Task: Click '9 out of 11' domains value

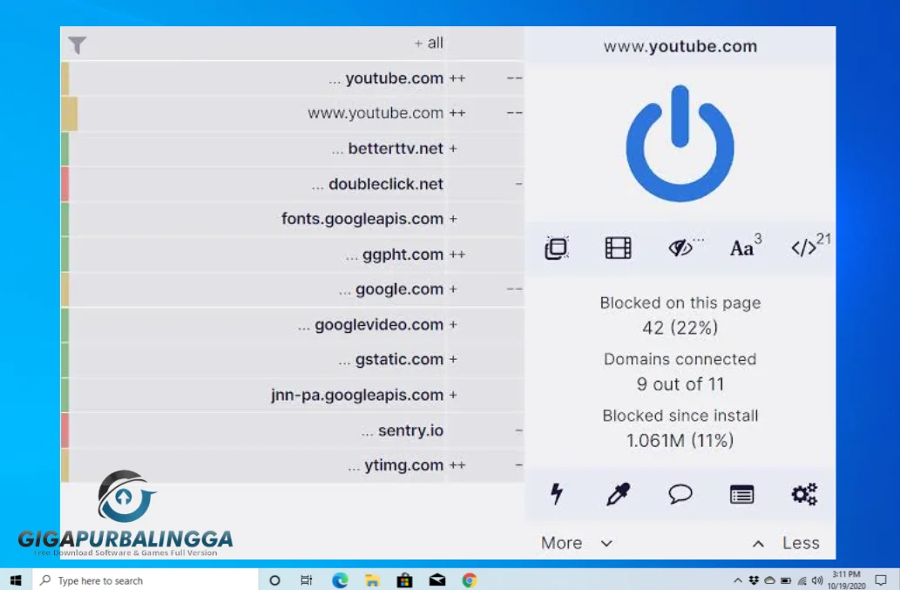Action: (680, 384)
